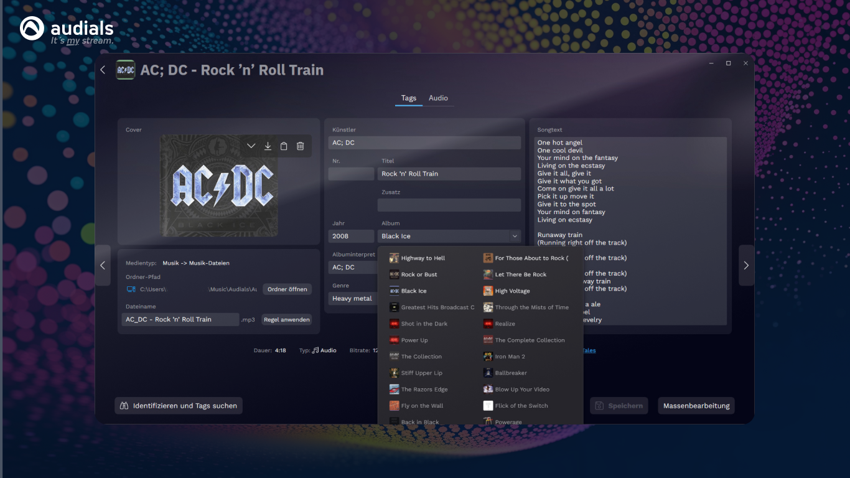Click the AC/DC Black Ice cover image

pos(219,185)
